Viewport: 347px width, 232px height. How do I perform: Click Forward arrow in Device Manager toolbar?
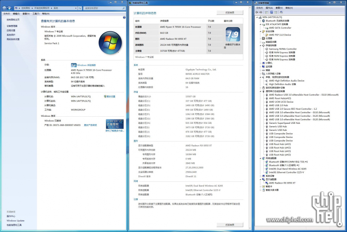coord(261,12)
